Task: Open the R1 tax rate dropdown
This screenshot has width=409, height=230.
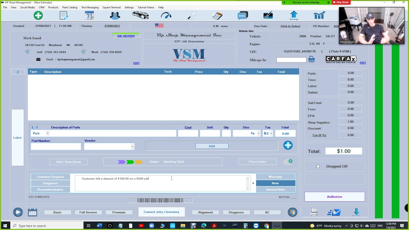Action: [x=271, y=134]
